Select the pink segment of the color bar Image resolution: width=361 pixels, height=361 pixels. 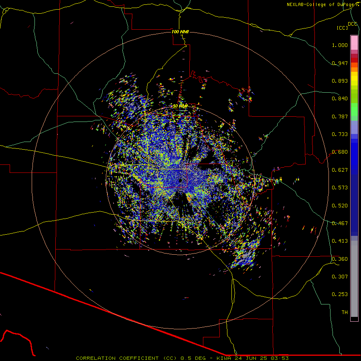coord(354,43)
